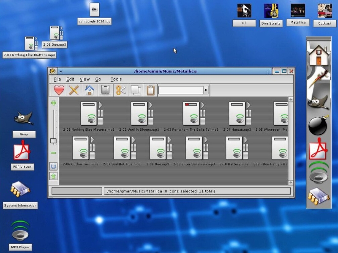
Task: Open the window menu arrow in title bar
Action: pos(60,71)
